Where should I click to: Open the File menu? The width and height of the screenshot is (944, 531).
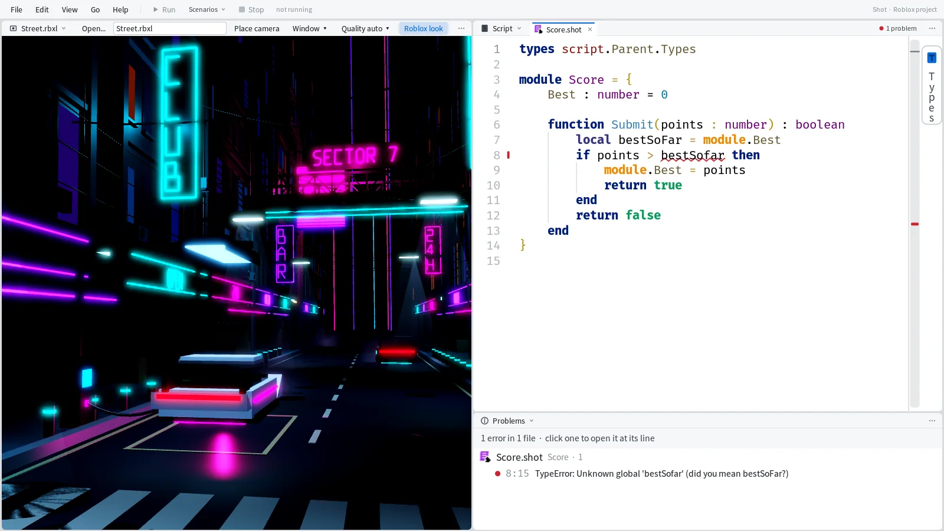click(x=17, y=9)
